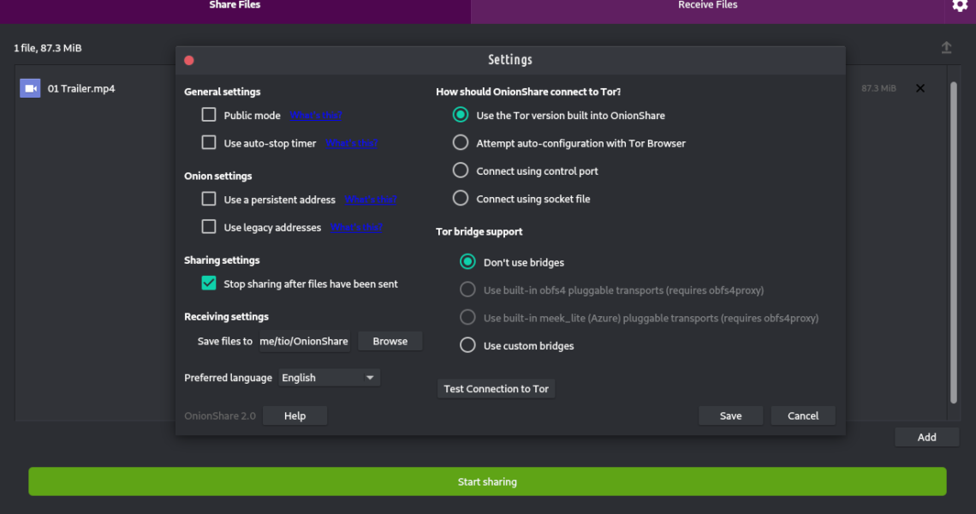976x514 pixels.
Task: Click the 01 Trailer.mp4 video file icon
Action: coord(30,88)
